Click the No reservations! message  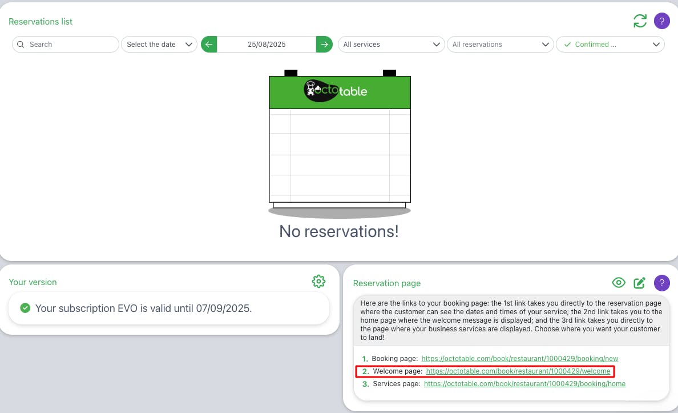339,231
